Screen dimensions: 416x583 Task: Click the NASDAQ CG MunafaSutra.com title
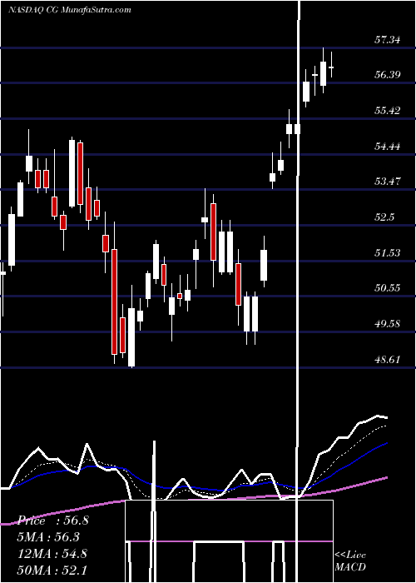pyautogui.click(x=69, y=10)
